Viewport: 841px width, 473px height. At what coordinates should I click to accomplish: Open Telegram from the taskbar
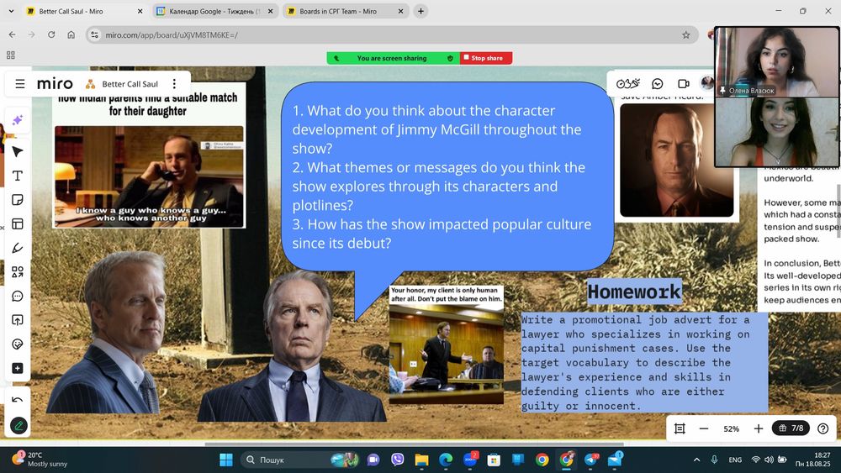tap(591, 460)
